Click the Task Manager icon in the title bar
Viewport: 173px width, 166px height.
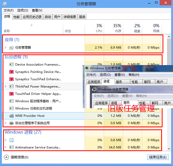point(4,4)
